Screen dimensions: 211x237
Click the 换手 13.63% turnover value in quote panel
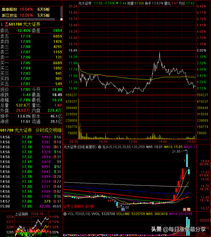(x=24, y=116)
